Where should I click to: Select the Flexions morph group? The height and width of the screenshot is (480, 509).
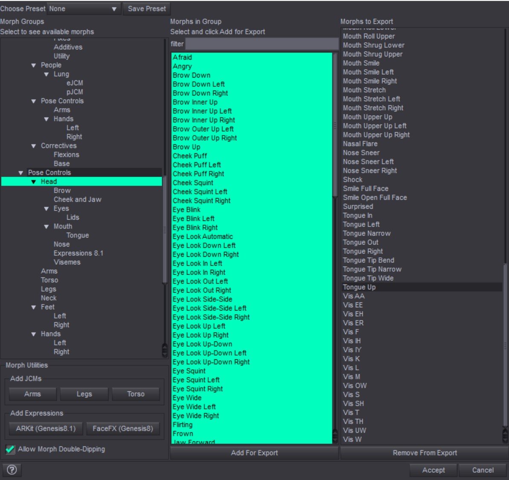[x=66, y=155]
